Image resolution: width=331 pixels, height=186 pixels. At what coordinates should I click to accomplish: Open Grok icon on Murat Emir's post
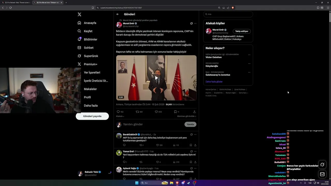coord(191,23)
